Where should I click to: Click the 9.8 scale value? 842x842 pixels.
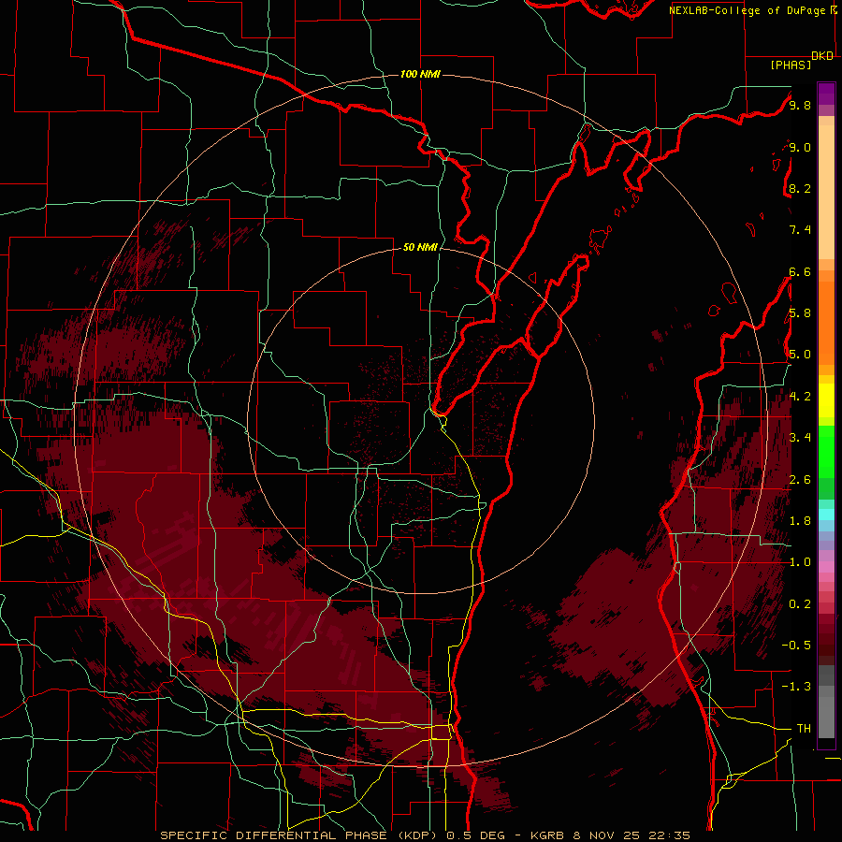(800, 105)
